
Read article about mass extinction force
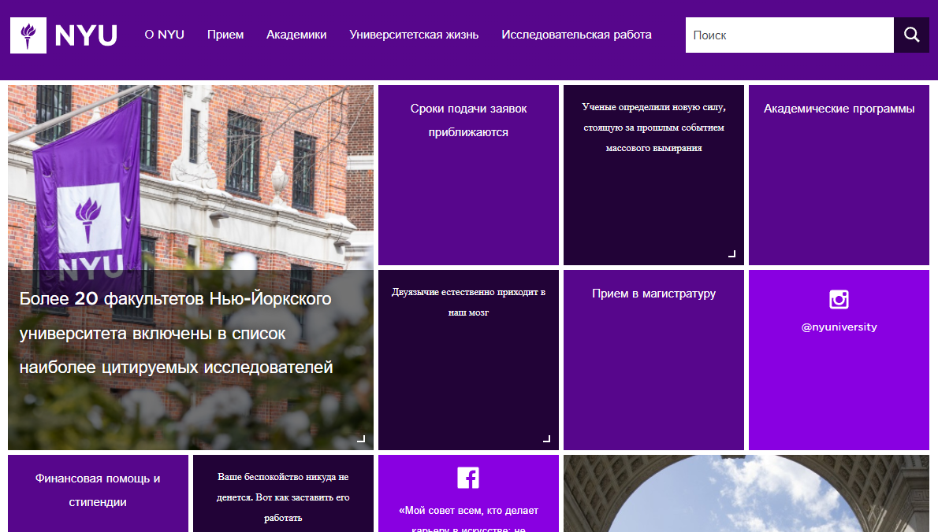[x=654, y=127]
